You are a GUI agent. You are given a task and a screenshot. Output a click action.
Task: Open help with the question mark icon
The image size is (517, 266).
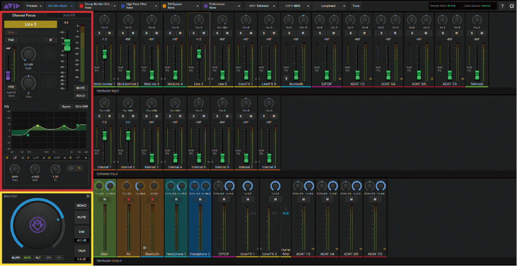coord(502,6)
